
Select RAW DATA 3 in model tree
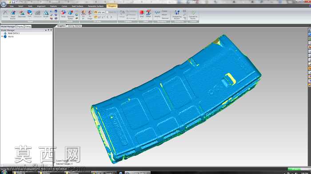[13, 33]
